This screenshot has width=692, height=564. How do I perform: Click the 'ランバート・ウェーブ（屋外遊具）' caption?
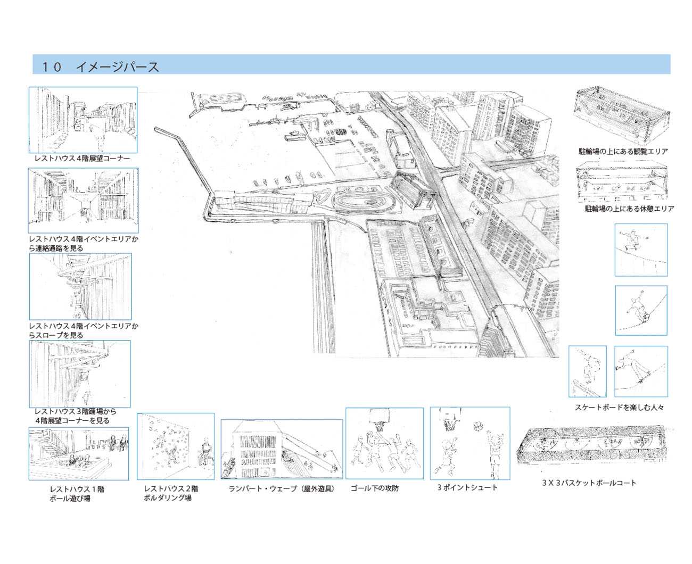[x=283, y=488]
